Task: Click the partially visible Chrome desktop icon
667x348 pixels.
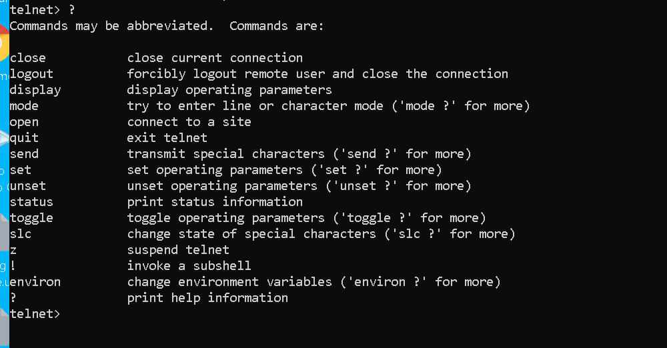Action: [4, 43]
